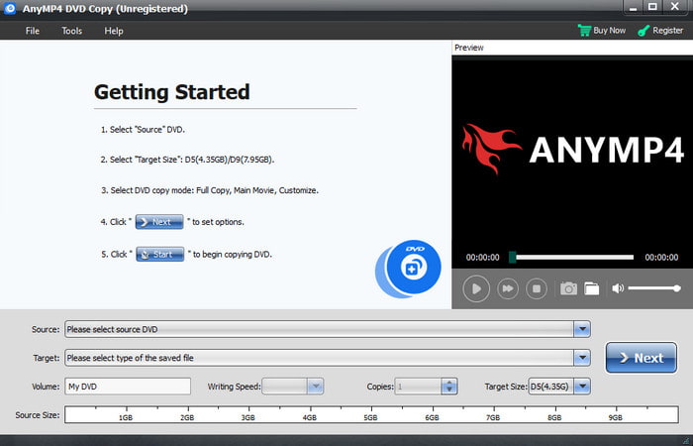The width and height of the screenshot is (693, 446).
Task: Minimize the AnyMP4 DVD Copy window
Action: pyautogui.click(x=634, y=7)
